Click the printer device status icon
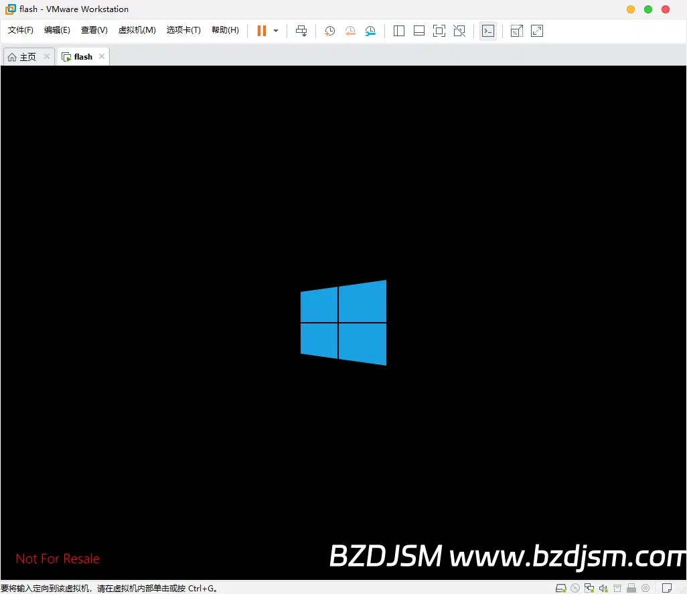Viewport: 687px width, 594px height. tap(617, 588)
